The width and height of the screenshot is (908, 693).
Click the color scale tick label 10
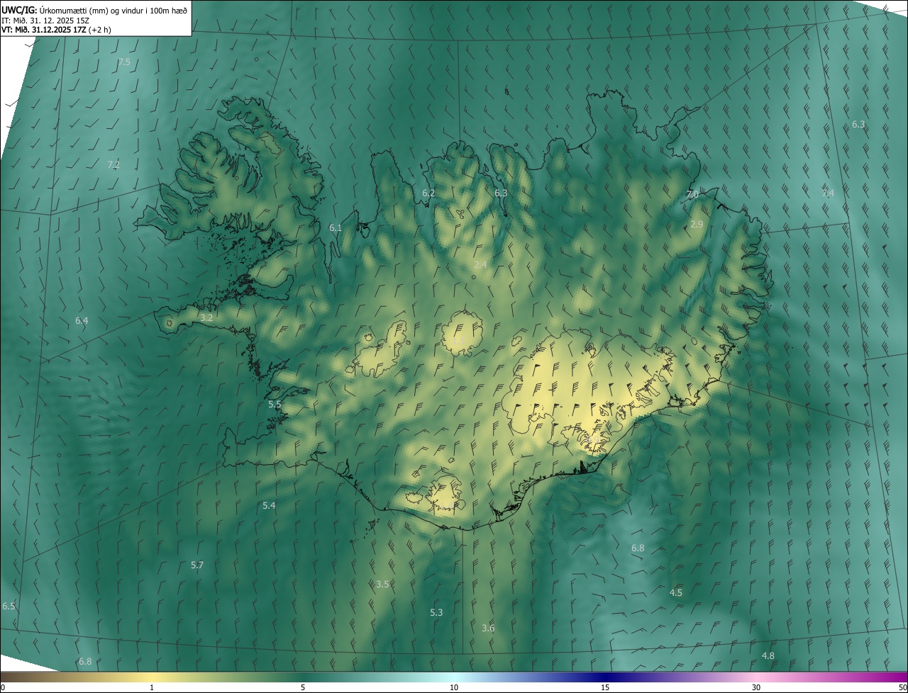pos(454,687)
